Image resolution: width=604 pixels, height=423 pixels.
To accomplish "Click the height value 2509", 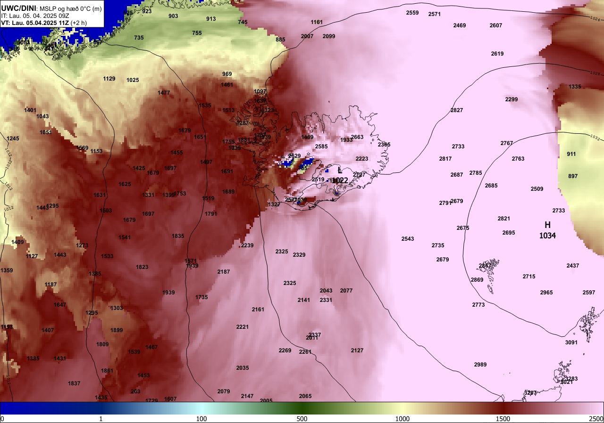I will (x=537, y=189).
